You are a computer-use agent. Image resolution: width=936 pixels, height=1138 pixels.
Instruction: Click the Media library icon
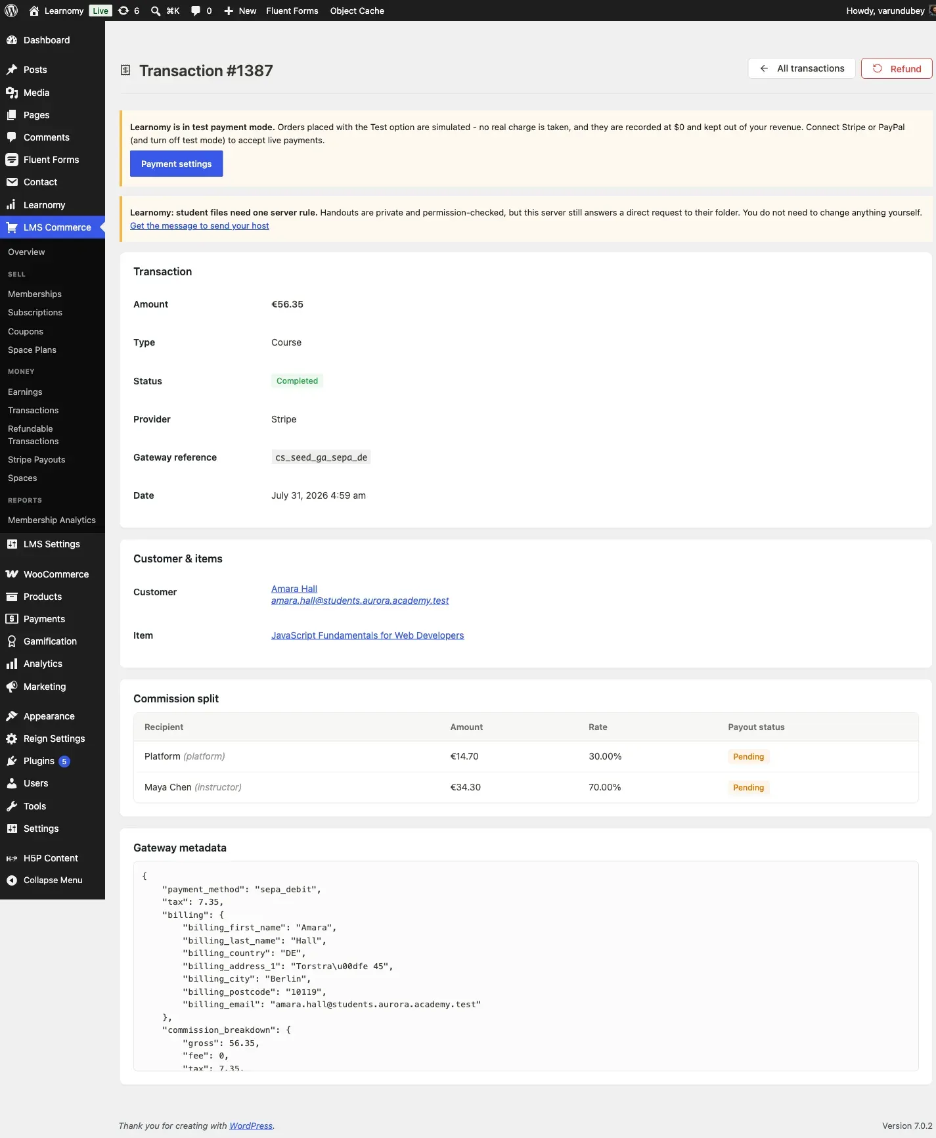click(12, 93)
